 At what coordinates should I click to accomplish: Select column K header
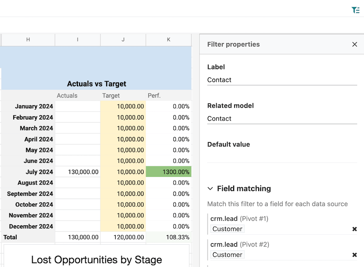coord(169,40)
